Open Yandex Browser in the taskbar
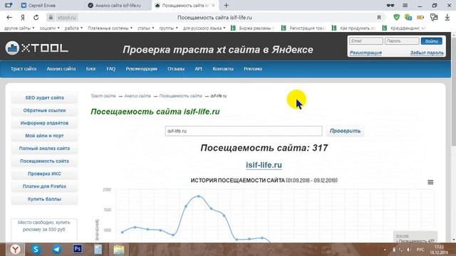This screenshot has height=256, width=456. point(16,249)
